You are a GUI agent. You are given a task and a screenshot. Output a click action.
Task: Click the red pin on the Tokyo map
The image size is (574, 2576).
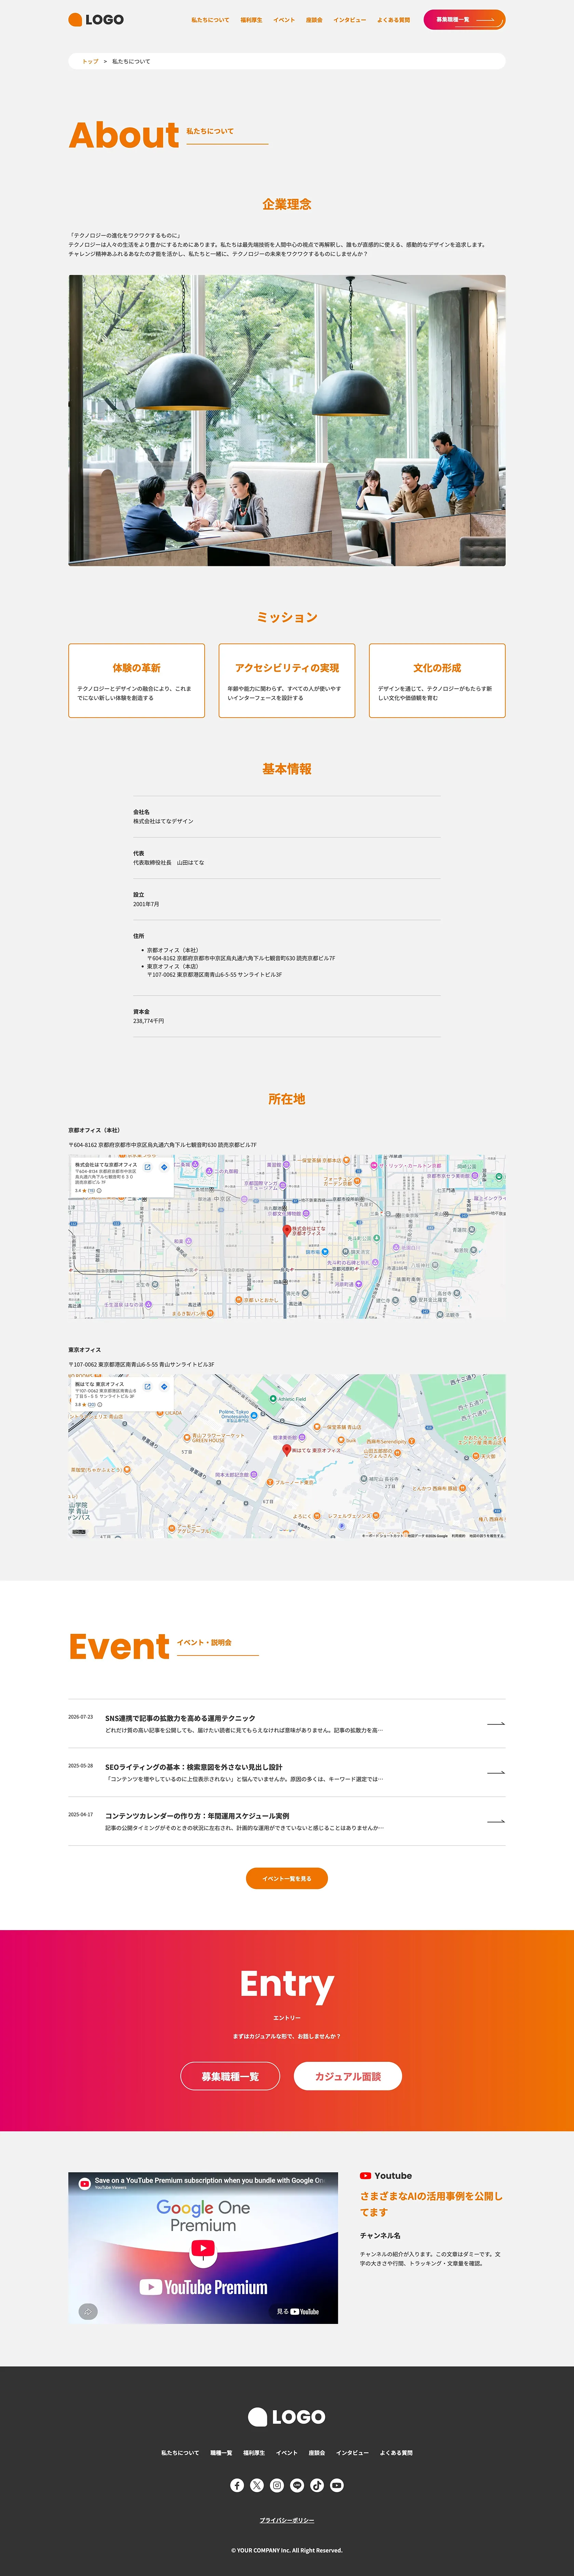coord(287,1450)
